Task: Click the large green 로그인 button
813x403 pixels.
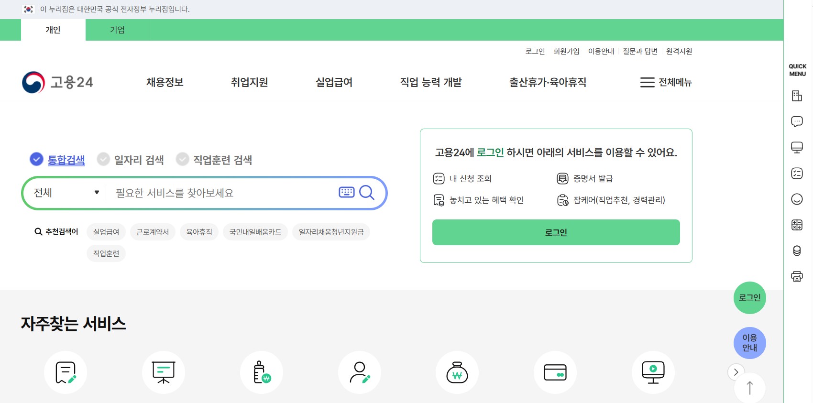Action: [556, 232]
